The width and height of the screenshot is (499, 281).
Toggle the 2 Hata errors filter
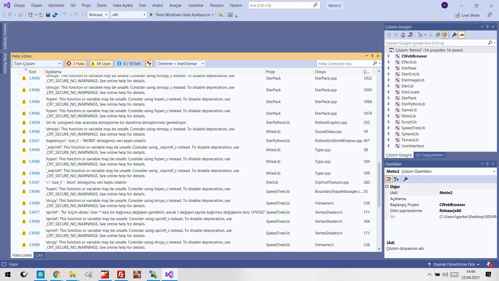coord(76,63)
